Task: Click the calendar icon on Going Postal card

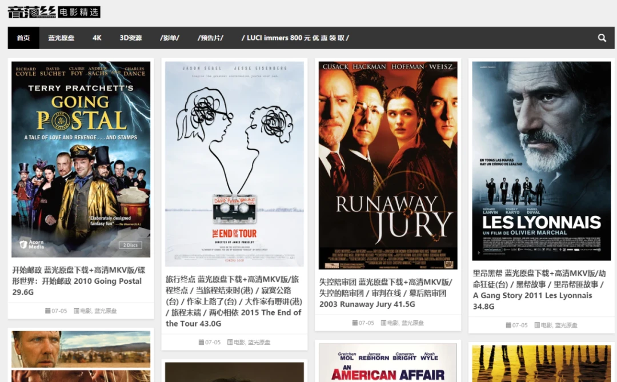Action: pyautogui.click(x=47, y=311)
